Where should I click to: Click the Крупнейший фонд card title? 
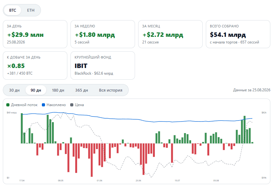pos(93,57)
